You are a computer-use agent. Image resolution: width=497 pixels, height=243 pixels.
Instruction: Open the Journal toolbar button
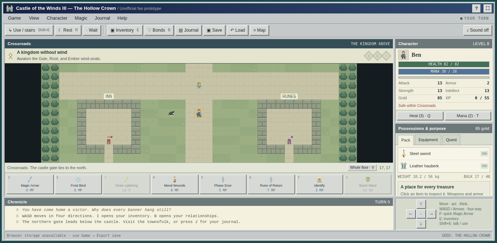click(188, 30)
